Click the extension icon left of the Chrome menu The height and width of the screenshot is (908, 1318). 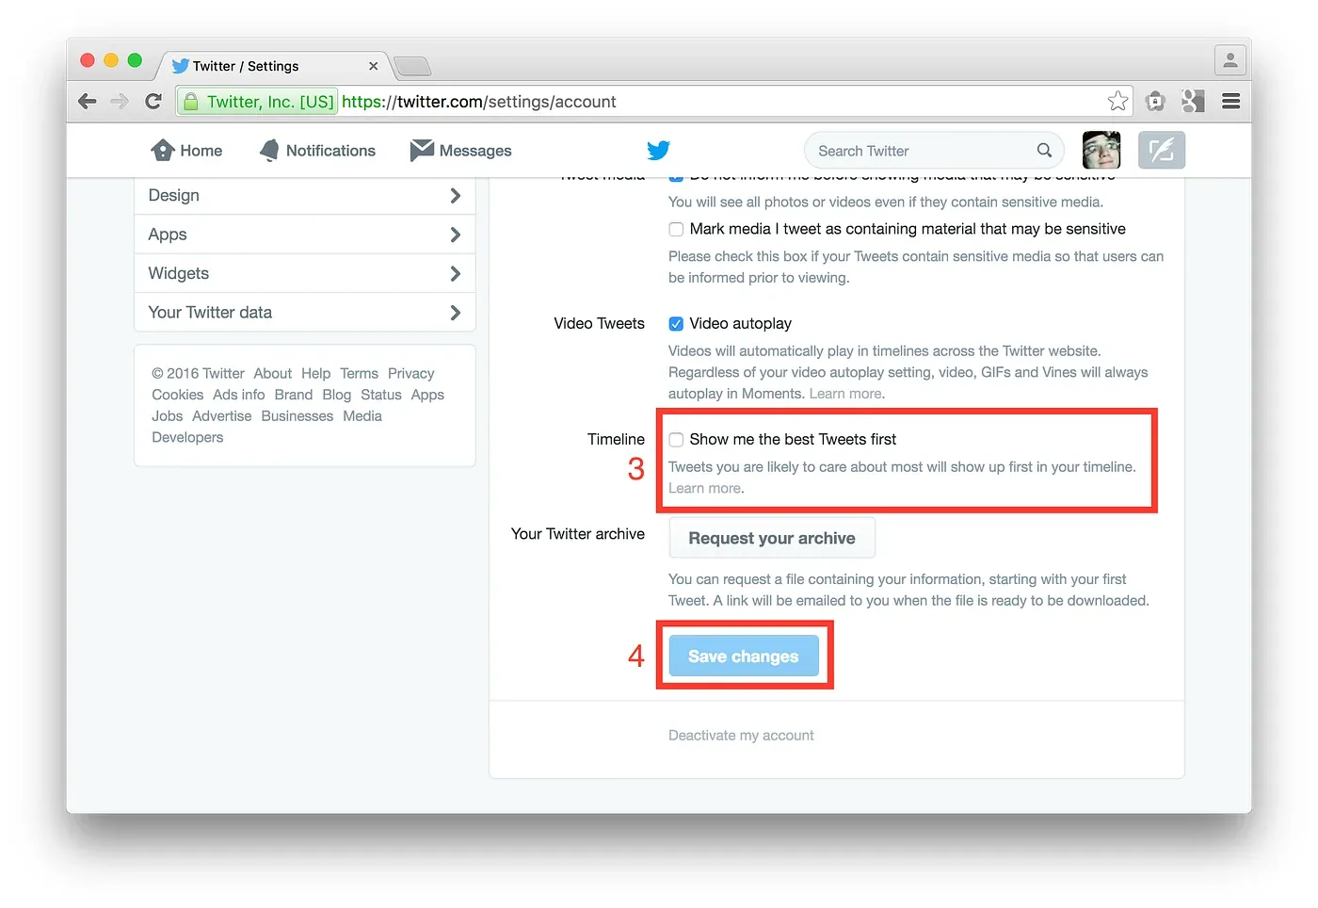1193,101
